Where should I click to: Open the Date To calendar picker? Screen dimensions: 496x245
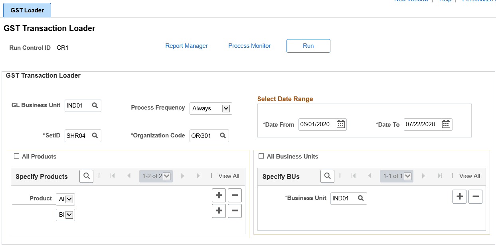coord(446,124)
